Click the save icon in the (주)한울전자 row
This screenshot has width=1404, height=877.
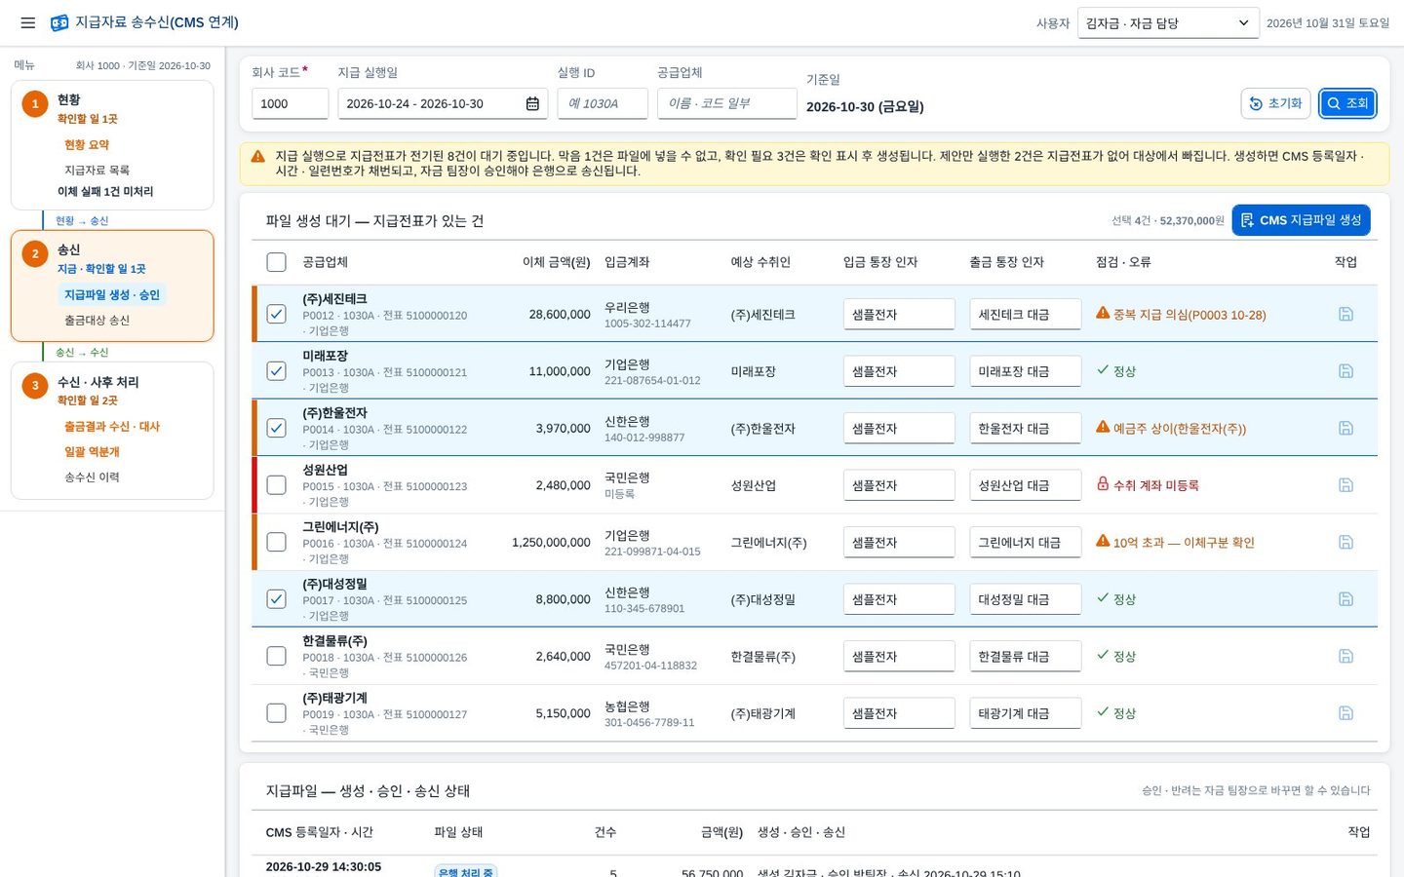coord(1345,428)
